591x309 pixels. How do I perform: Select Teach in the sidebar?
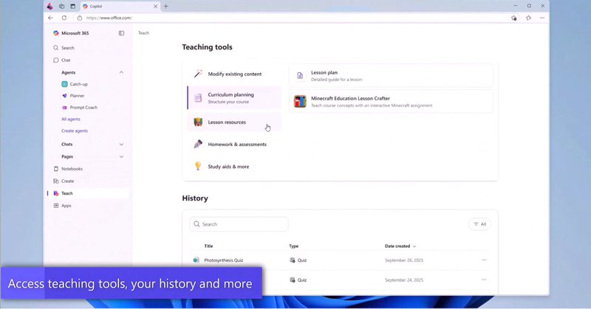click(x=88, y=193)
